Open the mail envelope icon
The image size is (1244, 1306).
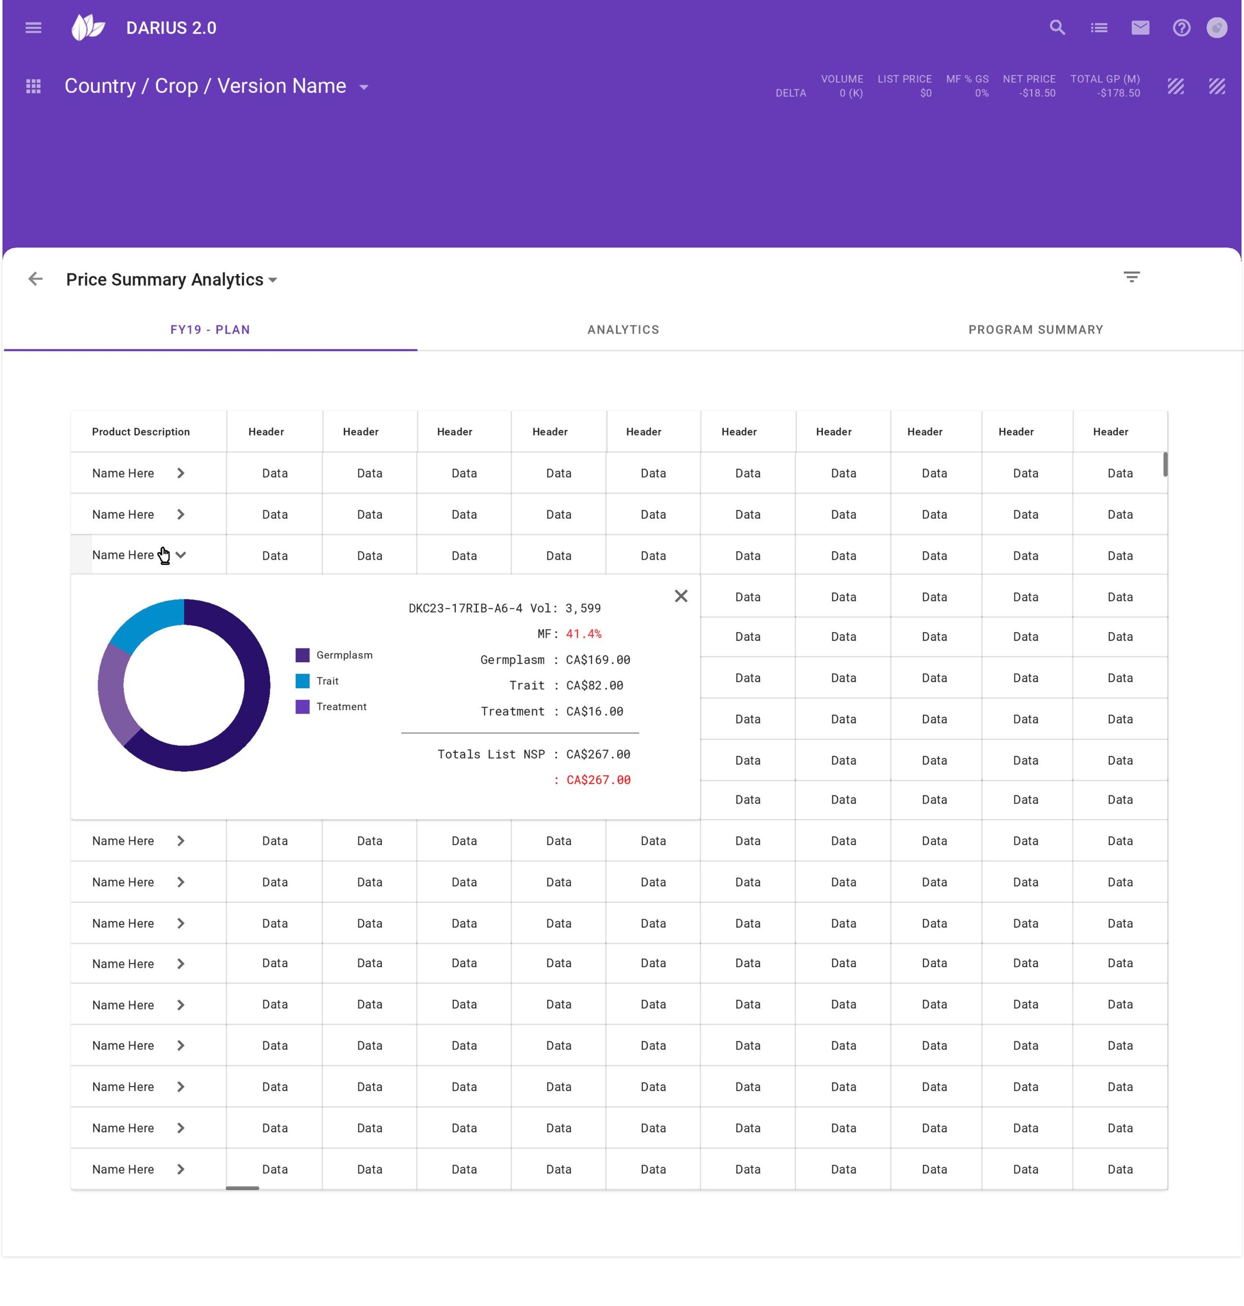(1140, 28)
